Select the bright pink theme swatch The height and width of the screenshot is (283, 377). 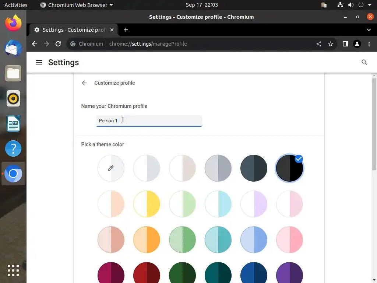tap(289, 240)
